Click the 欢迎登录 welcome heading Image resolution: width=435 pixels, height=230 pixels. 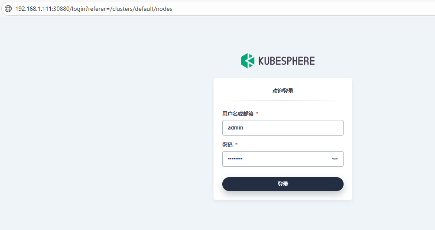(282, 91)
